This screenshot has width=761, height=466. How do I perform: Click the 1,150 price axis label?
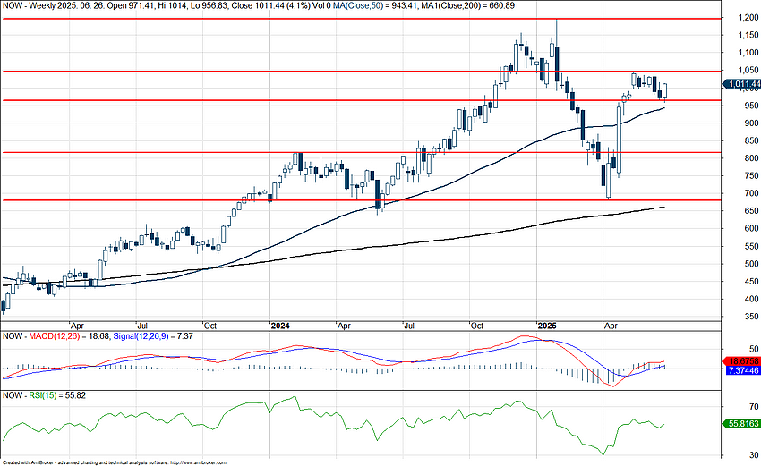click(748, 36)
